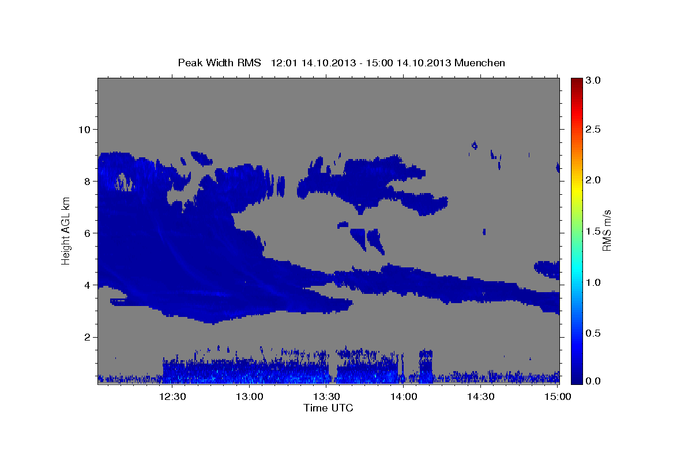Click the 'Height AGL km' axis title
692x461 pixels.
(66, 232)
